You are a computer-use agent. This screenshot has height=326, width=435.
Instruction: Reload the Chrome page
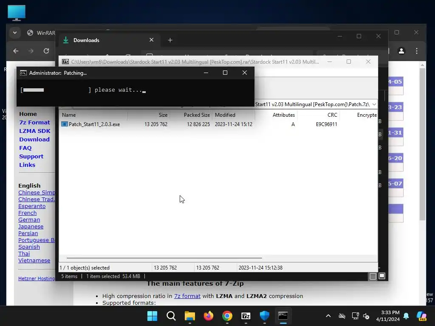(x=46, y=51)
